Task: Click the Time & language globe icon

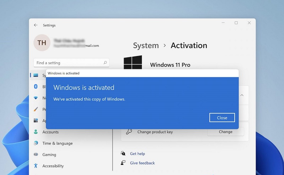Action: [36, 143]
